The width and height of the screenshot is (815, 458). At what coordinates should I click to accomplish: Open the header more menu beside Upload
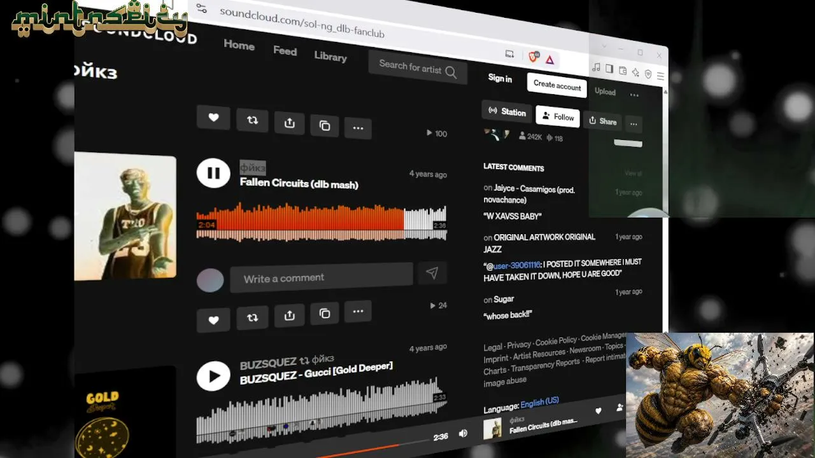tap(634, 95)
